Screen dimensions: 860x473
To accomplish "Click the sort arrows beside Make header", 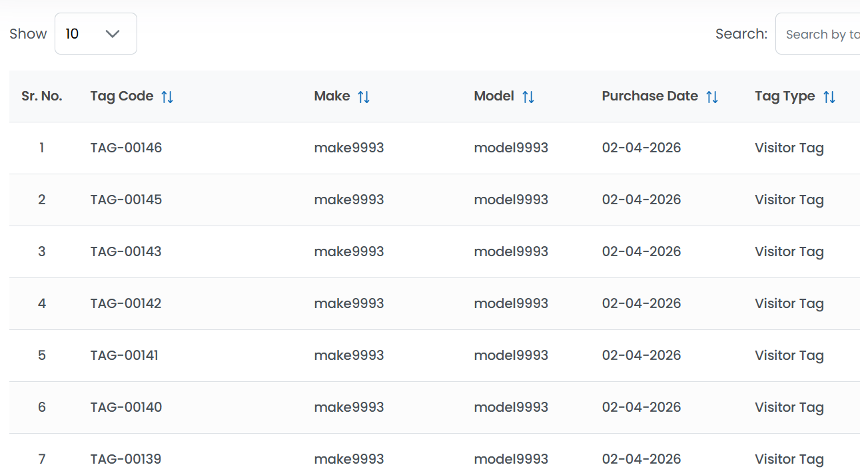I will [x=364, y=97].
